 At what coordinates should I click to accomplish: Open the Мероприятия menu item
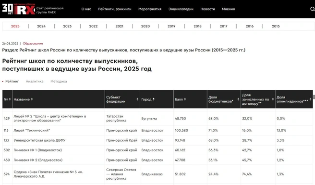pyautogui.click(x=150, y=9)
